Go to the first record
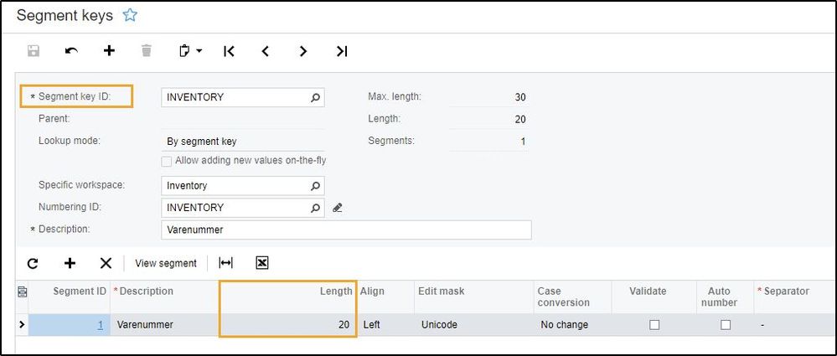 point(229,51)
